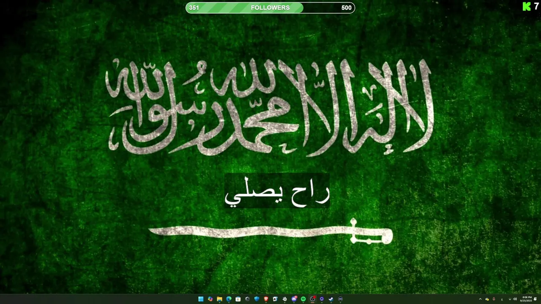Open the purple circle app in taskbar
This screenshot has width=541, height=304.
point(322,299)
